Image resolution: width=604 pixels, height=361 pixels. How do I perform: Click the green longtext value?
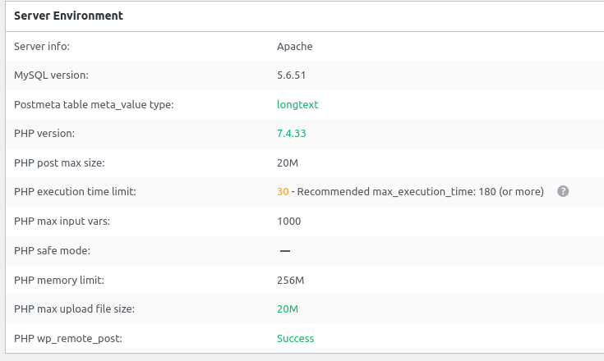(x=297, y=104)
